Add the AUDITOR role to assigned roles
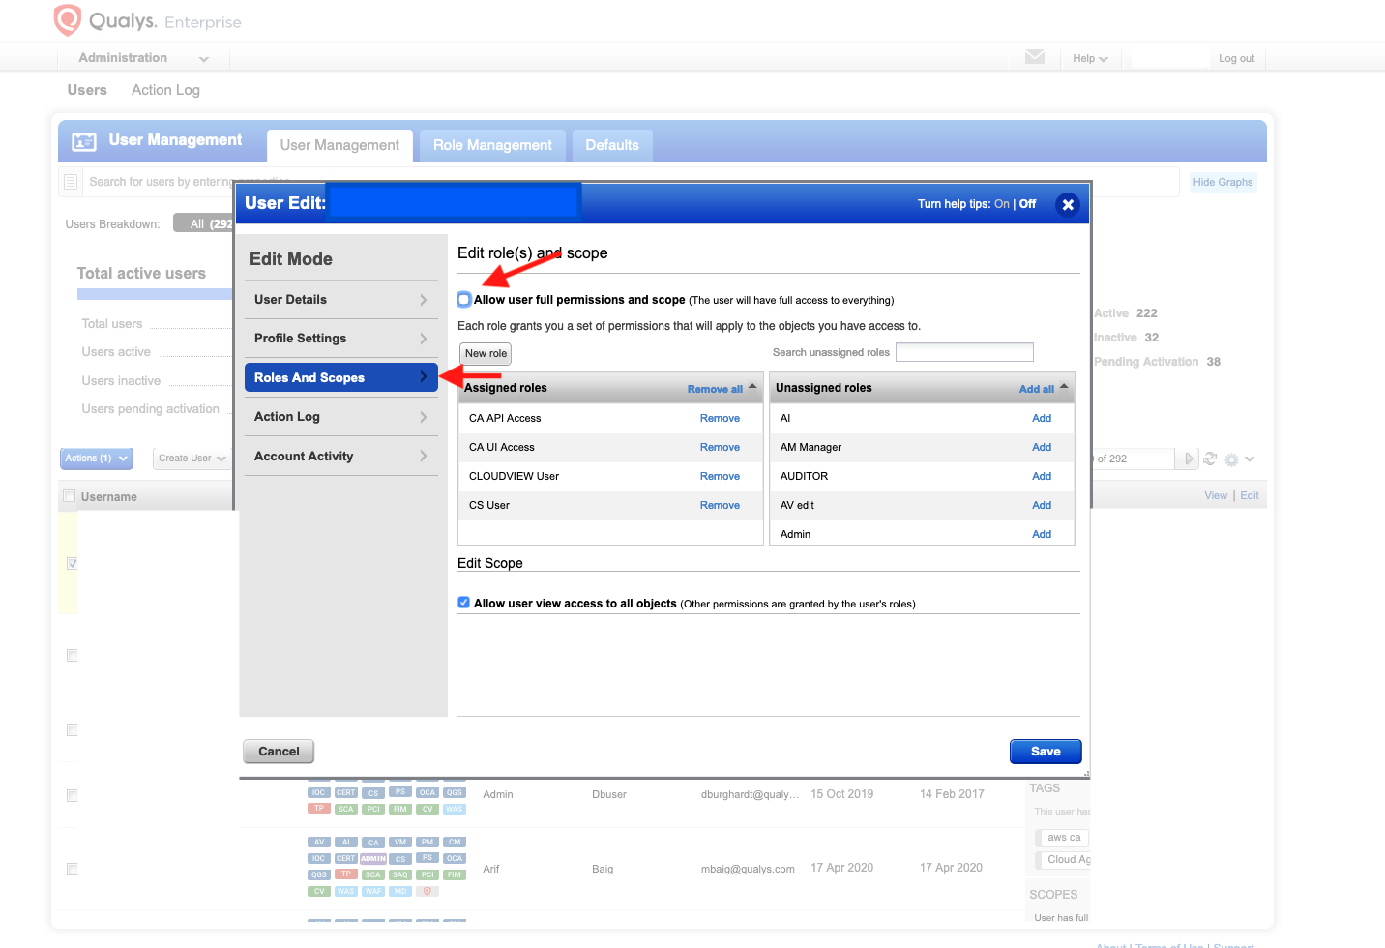This screenshot has height=948, width=1385. coord(1041,476)
